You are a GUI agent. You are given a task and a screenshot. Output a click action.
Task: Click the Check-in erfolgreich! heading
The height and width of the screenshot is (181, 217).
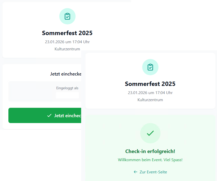coord(150,152)
